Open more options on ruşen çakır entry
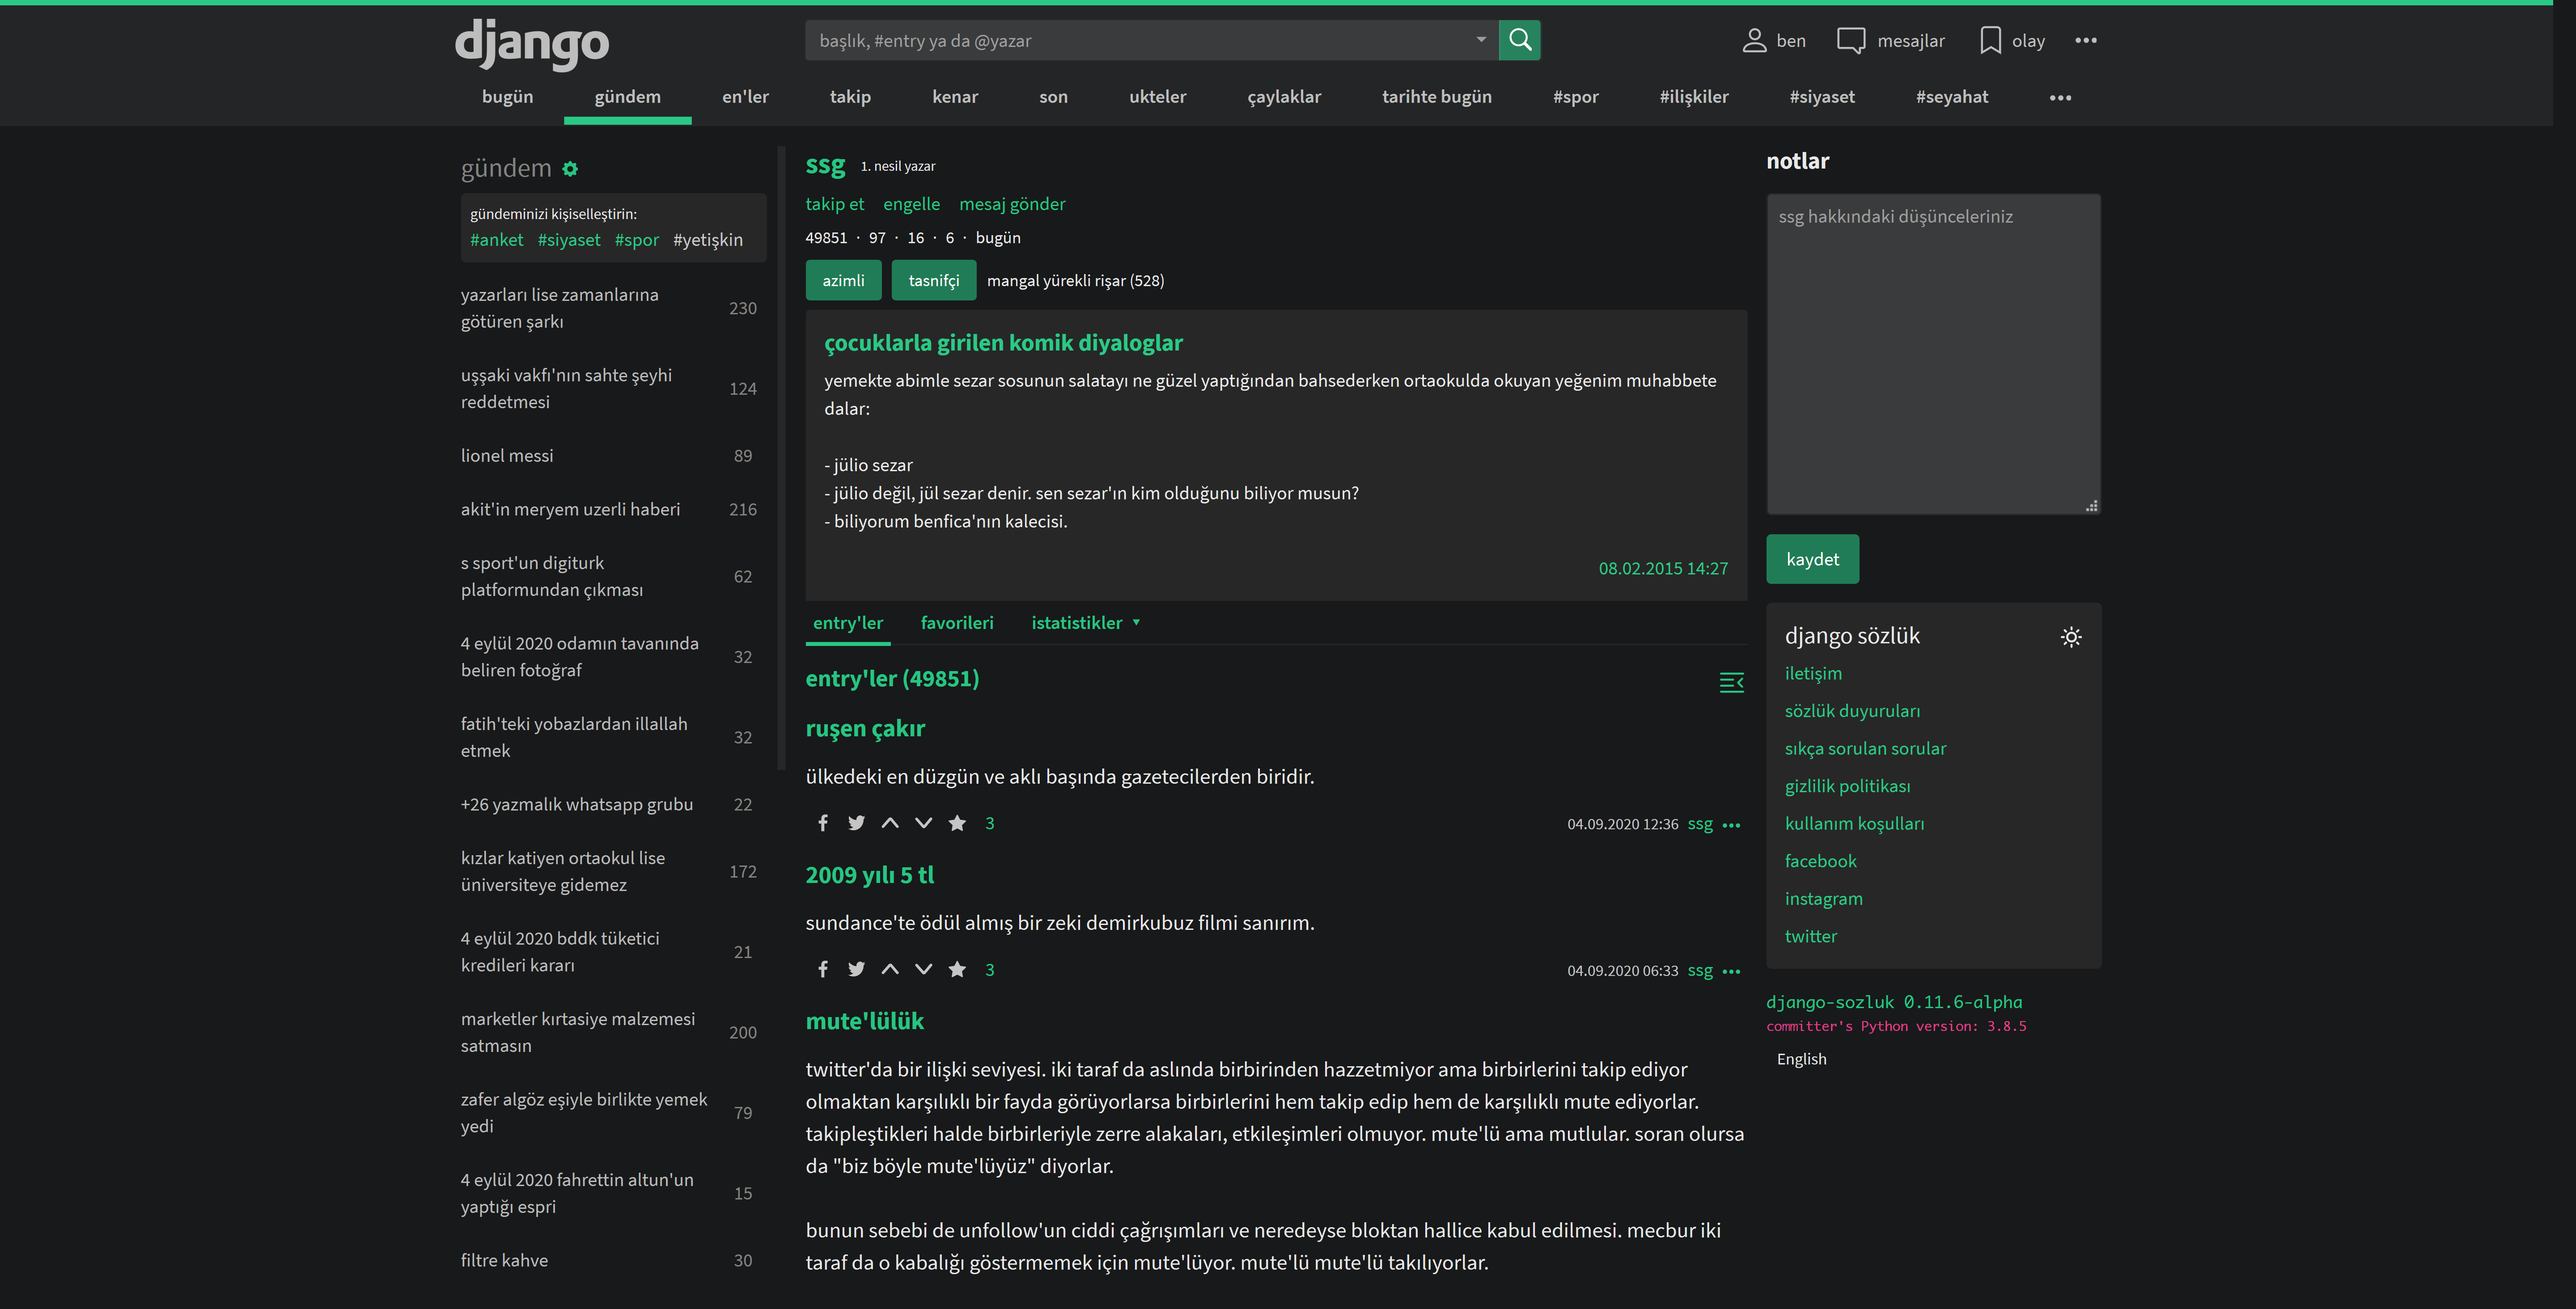 coord(1731,825)
